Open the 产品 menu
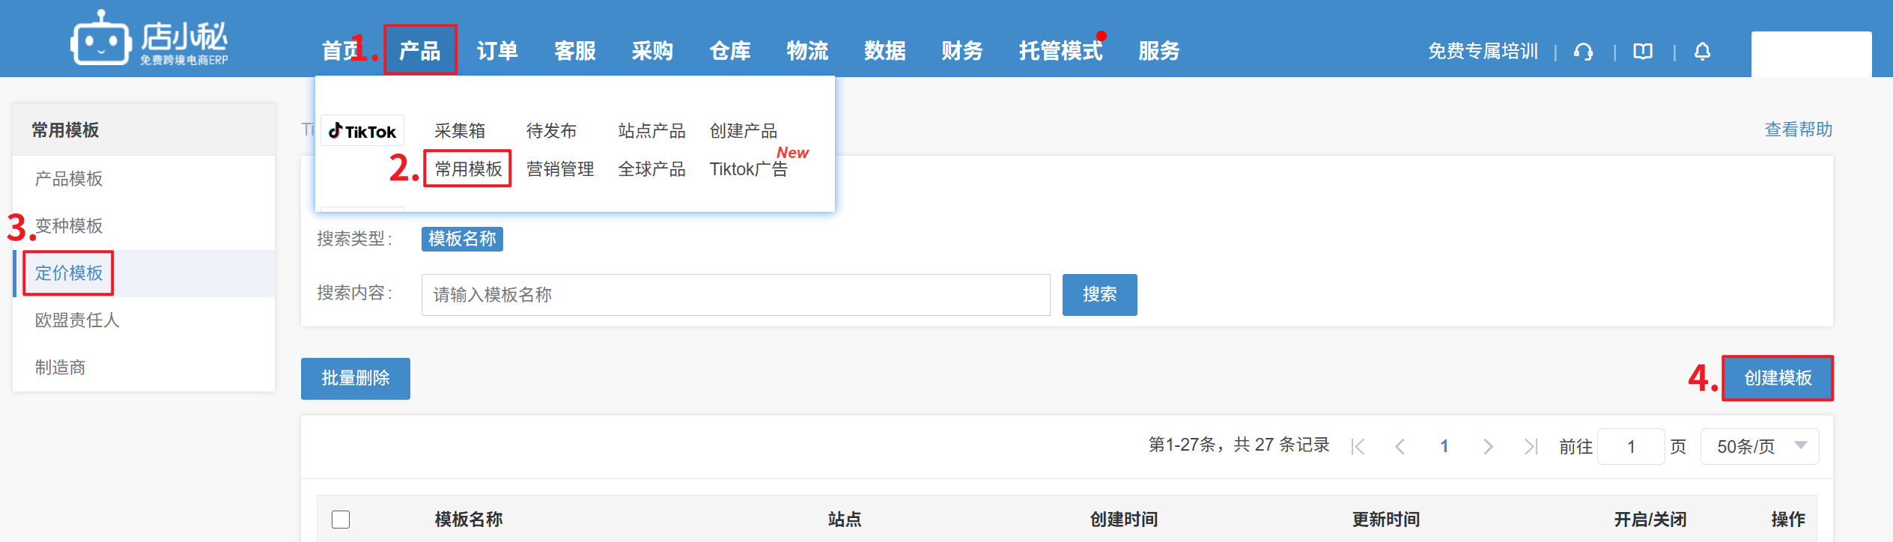 419,51
